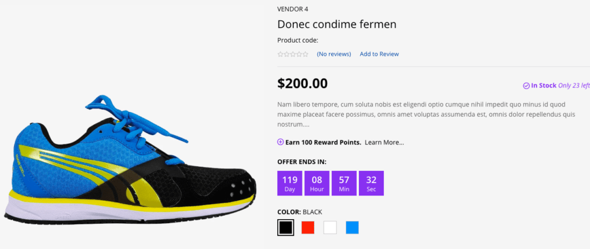
Task: Click the 08 Hour countdown box
Action: tap(317, 183)
